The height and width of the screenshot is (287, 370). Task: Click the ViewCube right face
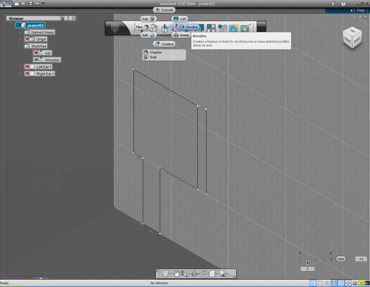(357, 39)
